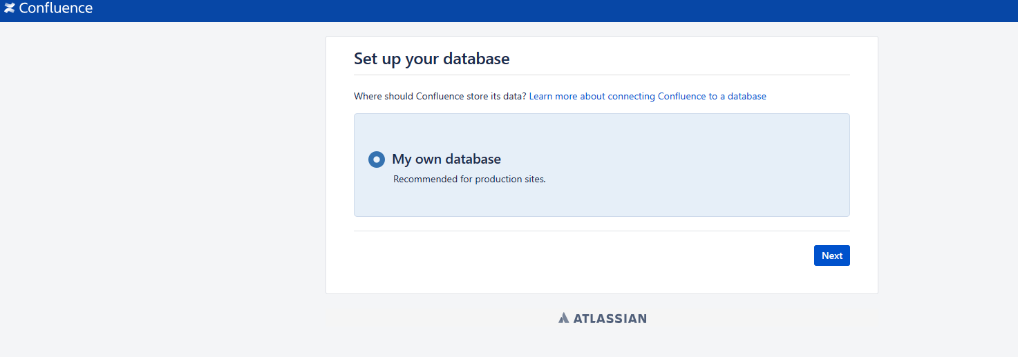Click the Recommended for production sites text
The height and width of the screenshot is (357, 1018).
469,180
